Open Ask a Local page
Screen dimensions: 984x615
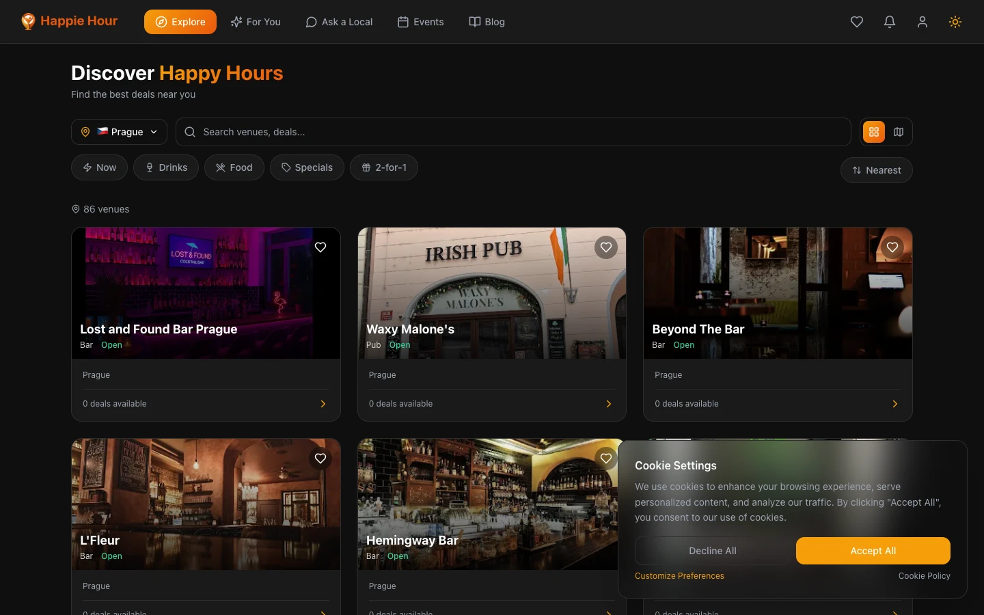click(x=338, y=22)
